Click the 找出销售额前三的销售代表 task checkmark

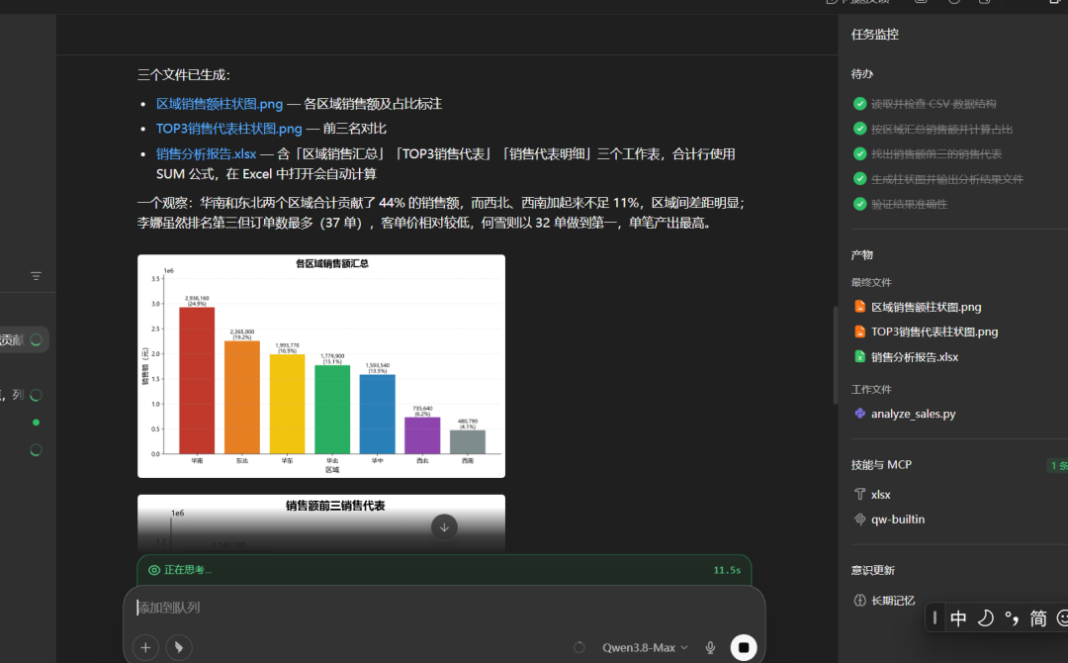click(x=859, y=154)
